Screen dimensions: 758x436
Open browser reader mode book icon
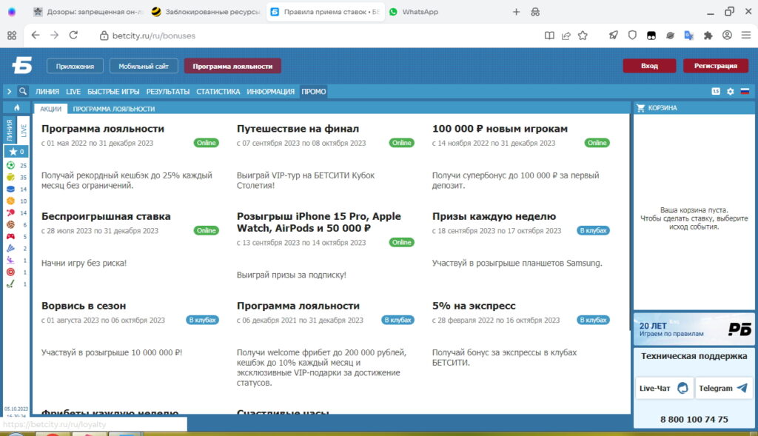[x=549, y=36]
